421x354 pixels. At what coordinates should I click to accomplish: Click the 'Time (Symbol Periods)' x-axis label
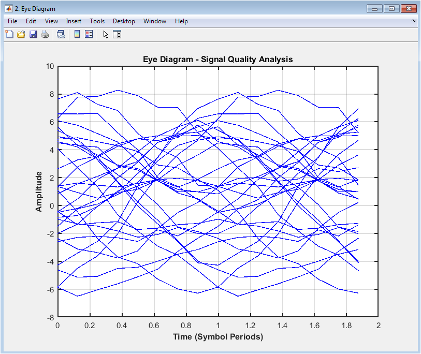click(218, 337)
